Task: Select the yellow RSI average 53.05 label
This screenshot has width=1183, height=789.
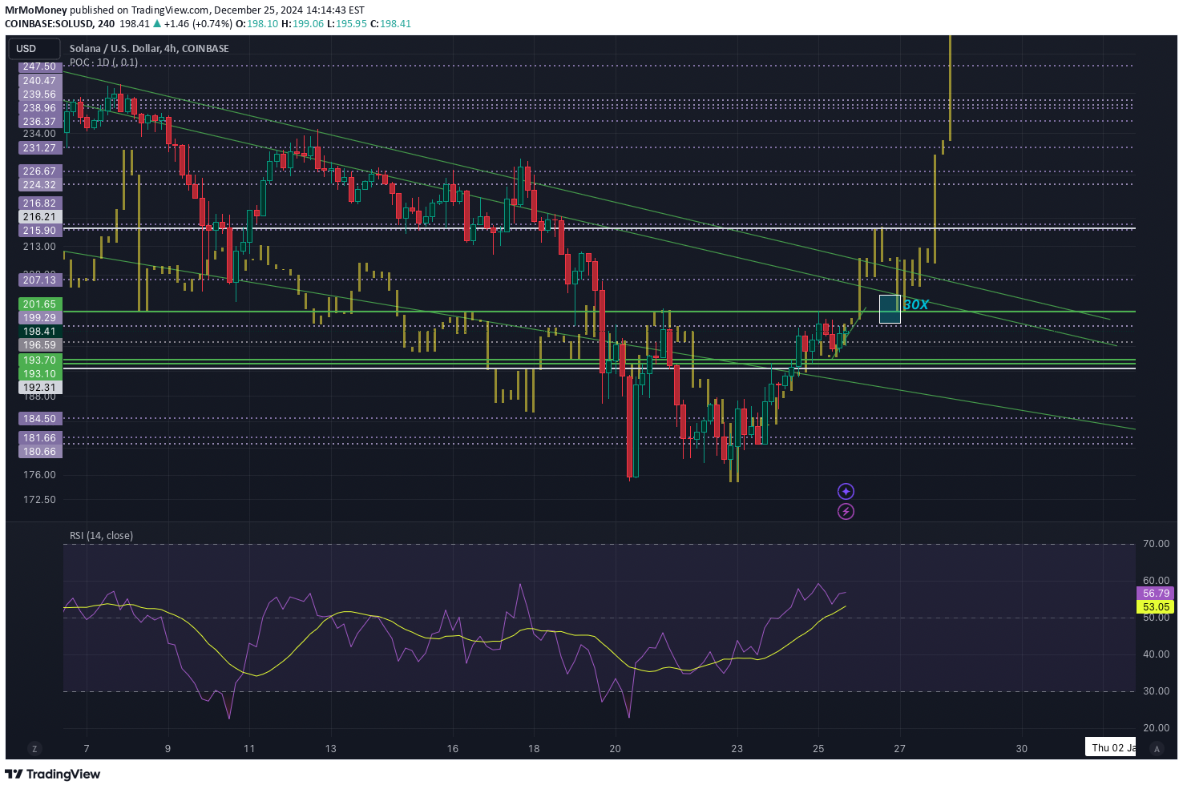Action: (x=1156, y=607)
